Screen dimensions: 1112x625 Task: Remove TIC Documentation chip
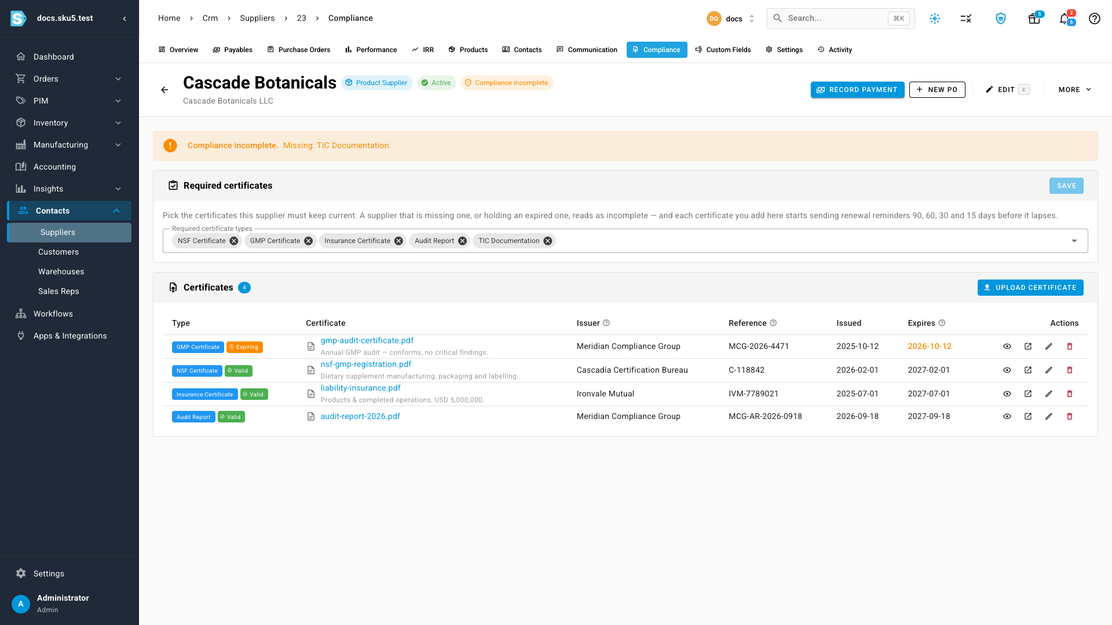tap(548, 241)
